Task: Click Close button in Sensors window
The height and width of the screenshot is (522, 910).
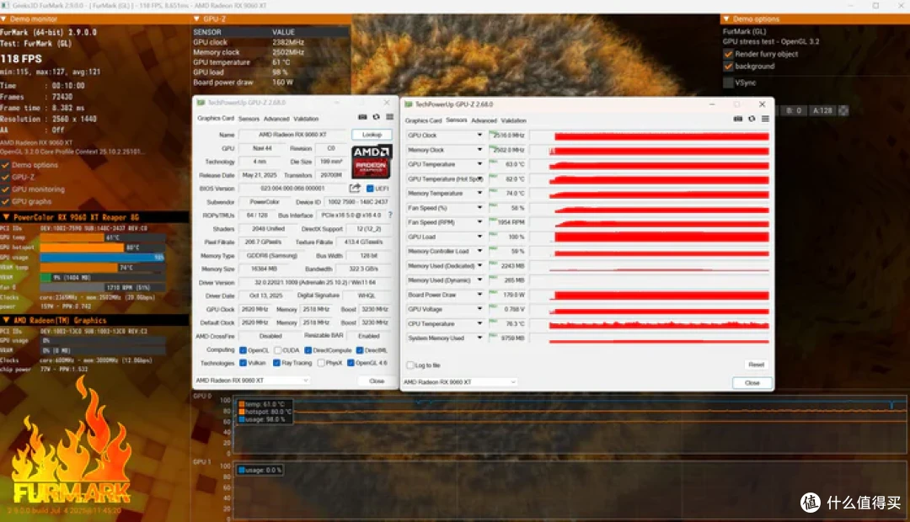Action: pos(752,383)
